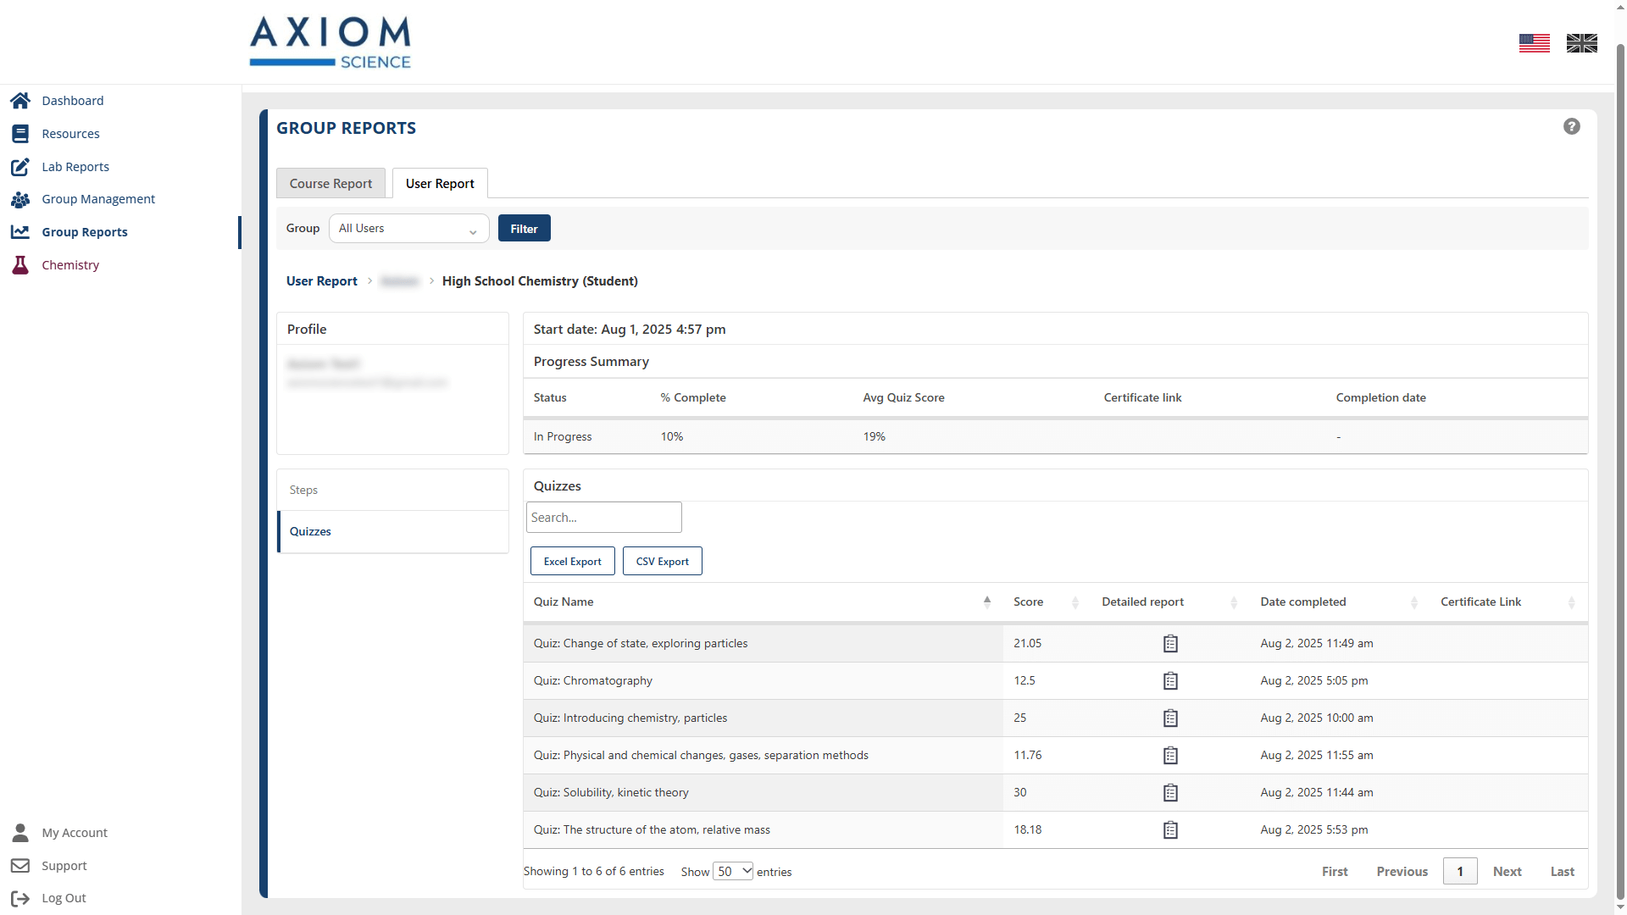1627x915 pixels.
Task: Click the Excel Export button
Action: 572,562
